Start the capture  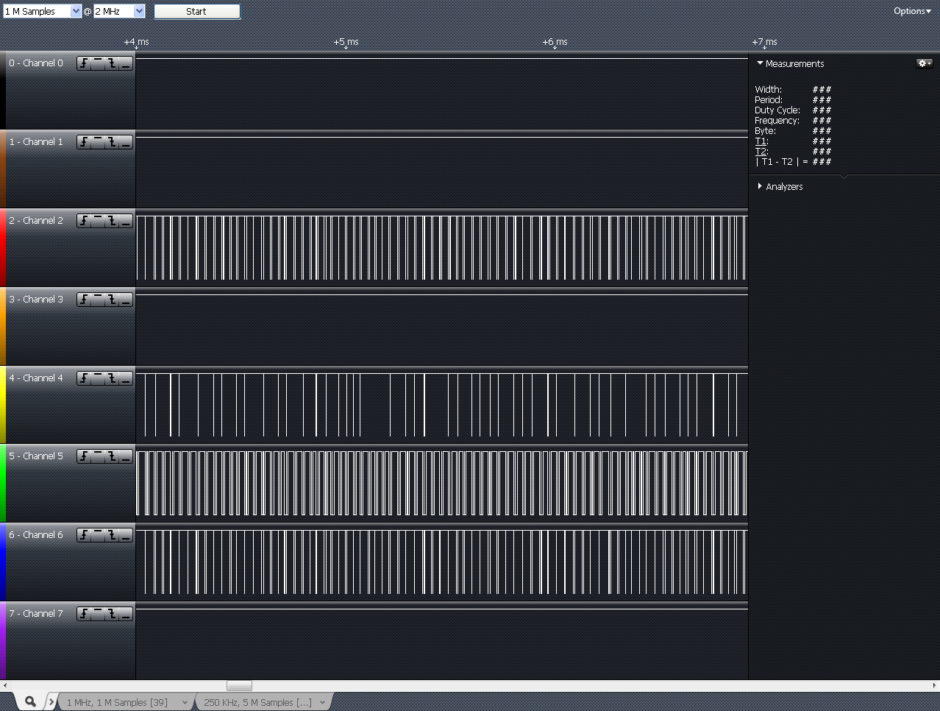pos(196,12)
